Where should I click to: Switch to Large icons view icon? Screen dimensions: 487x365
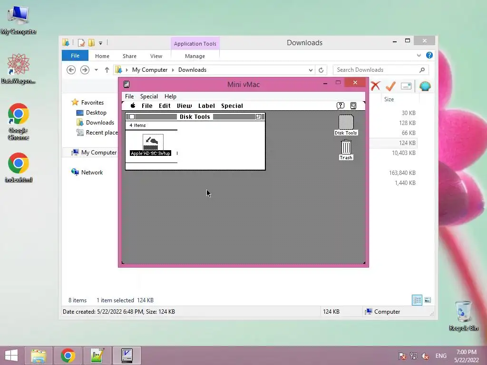pos(428,300)
